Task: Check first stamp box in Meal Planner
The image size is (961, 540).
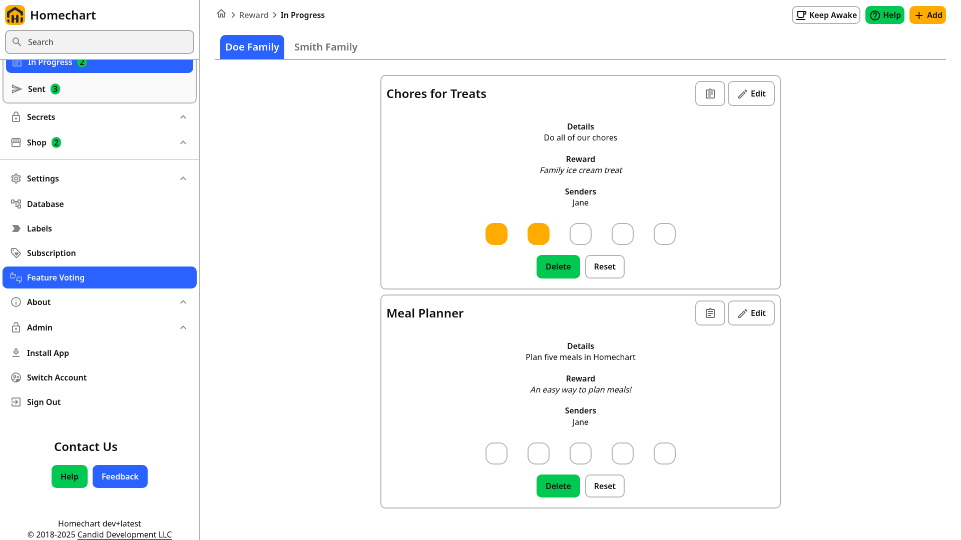Action: [x=497, y=453]
